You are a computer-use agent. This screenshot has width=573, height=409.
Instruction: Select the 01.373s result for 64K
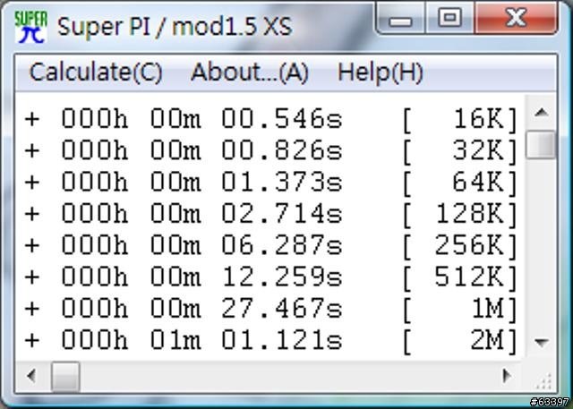coord(270,183)
